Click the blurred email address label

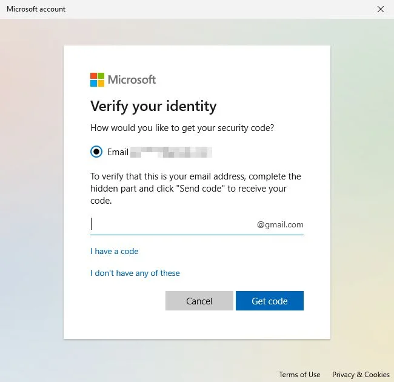click(171, 152)
